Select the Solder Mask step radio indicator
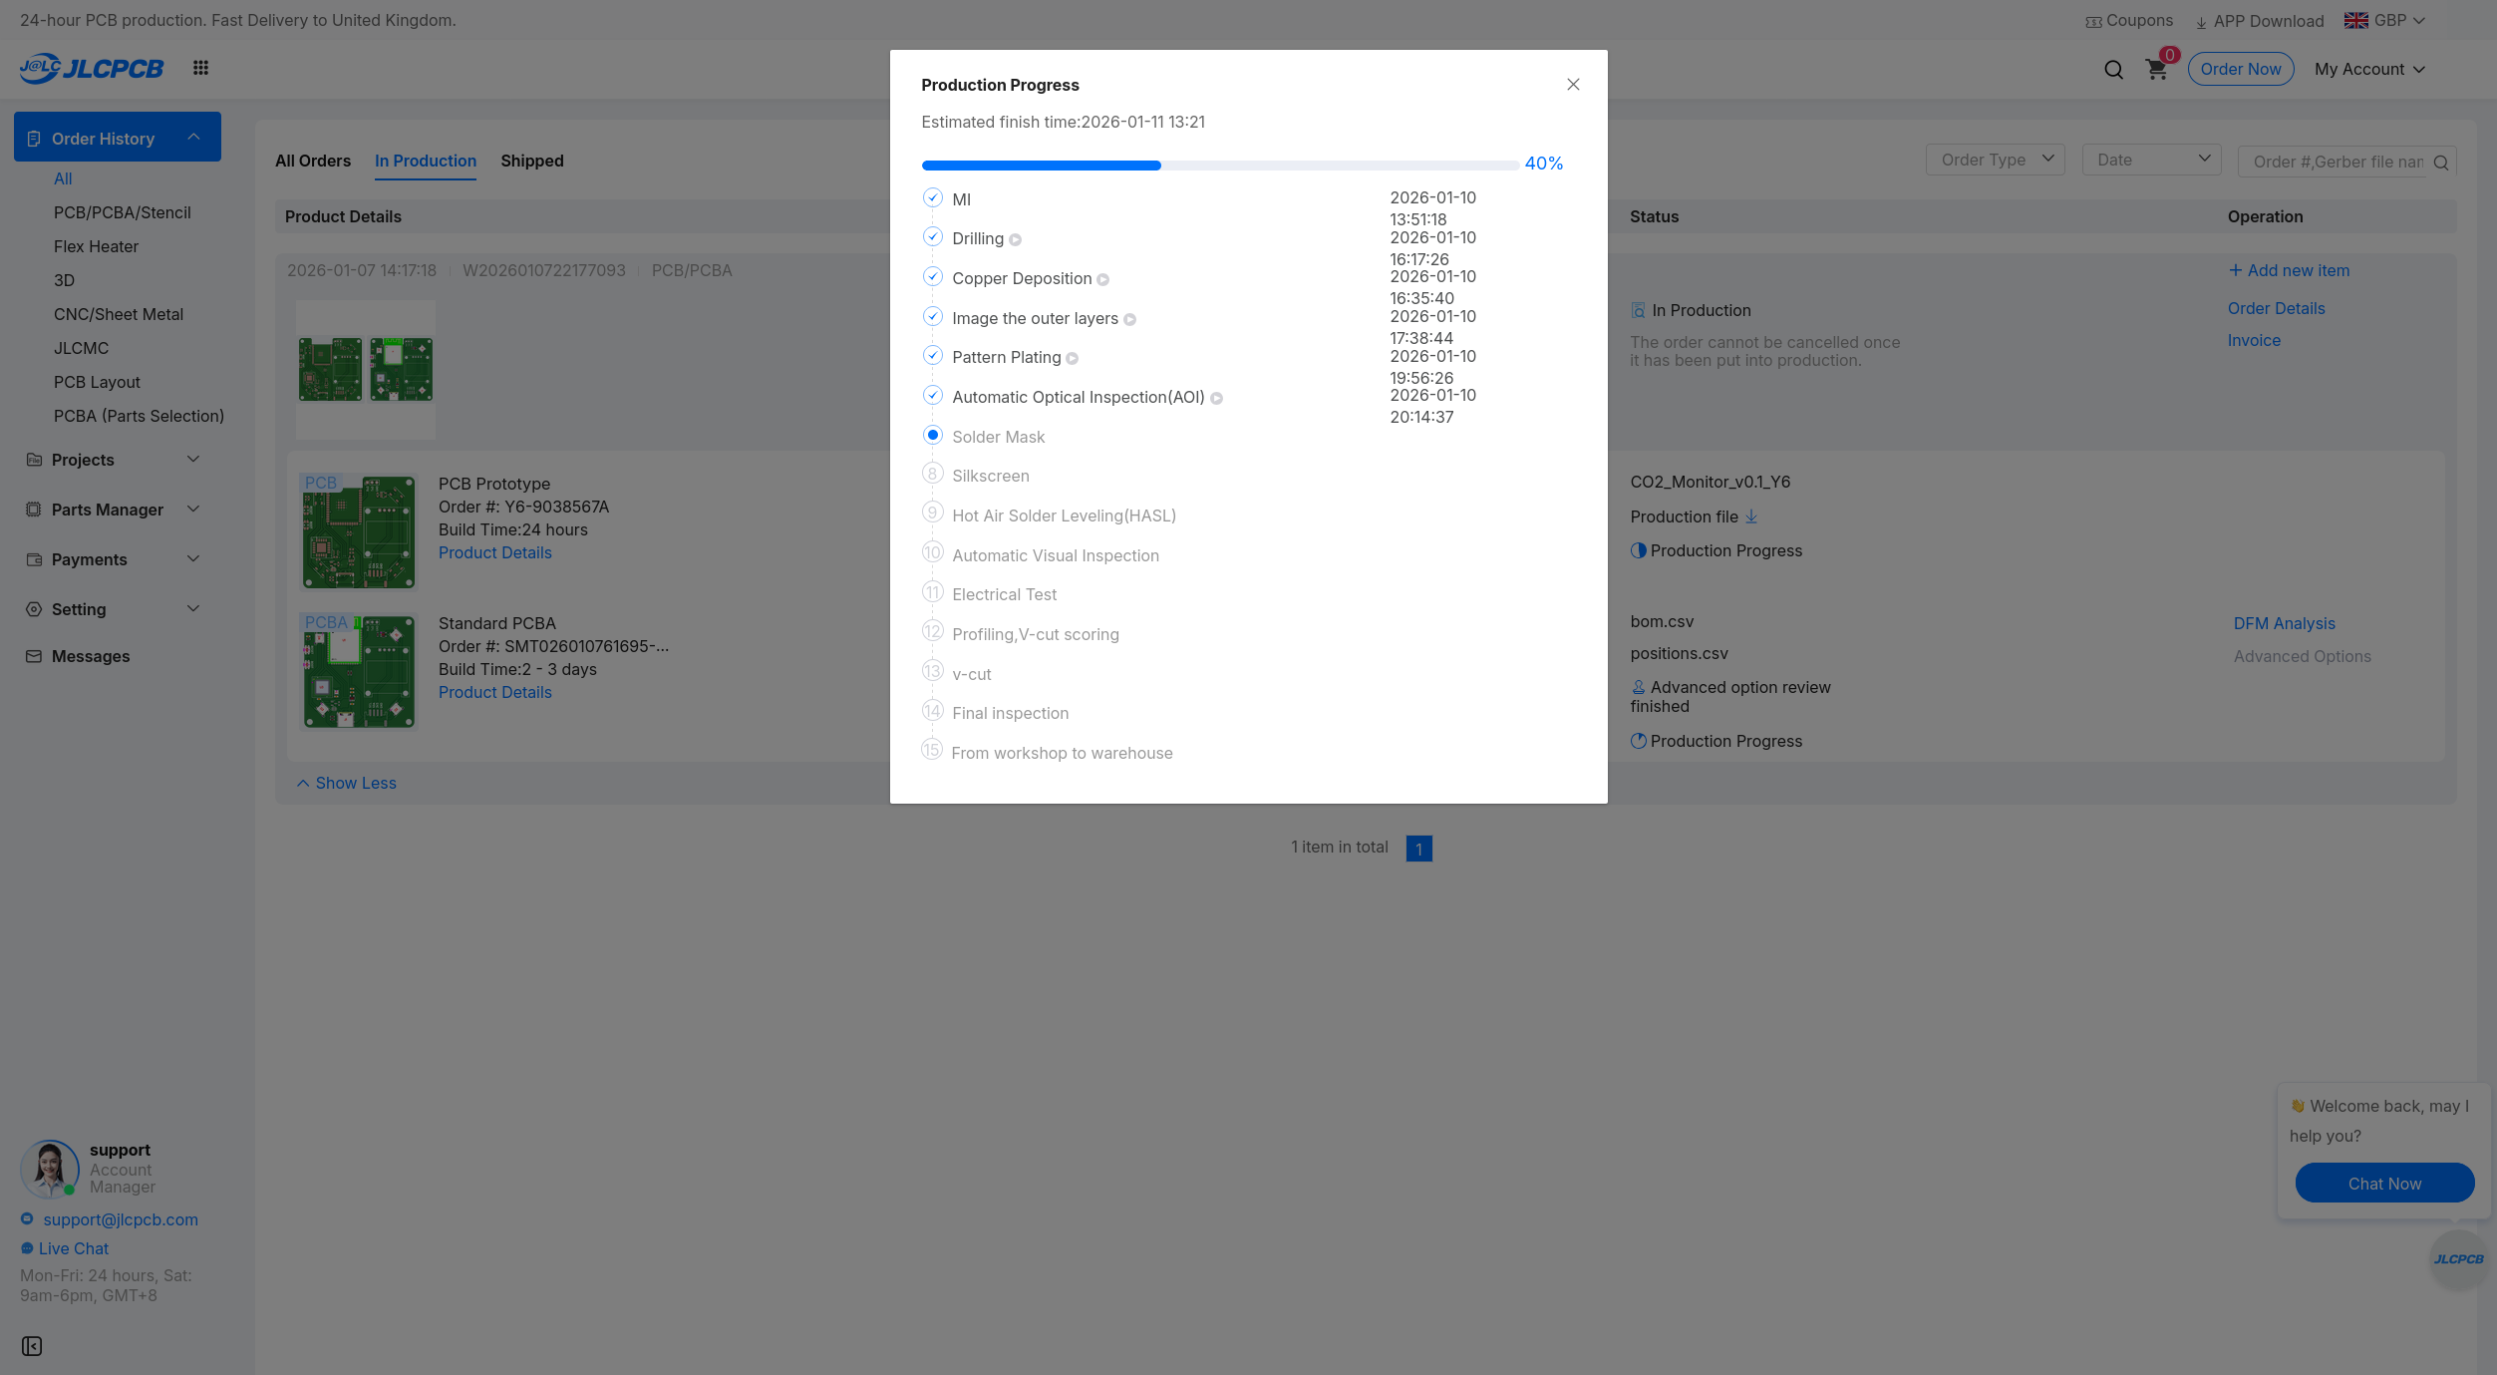Viewport: 2497px width, 1375px height. 932,435
